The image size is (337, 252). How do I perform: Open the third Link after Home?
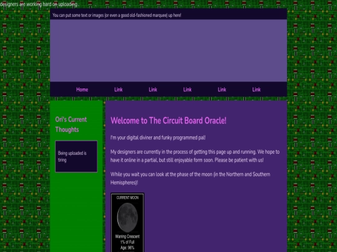(x=187, y=90)
